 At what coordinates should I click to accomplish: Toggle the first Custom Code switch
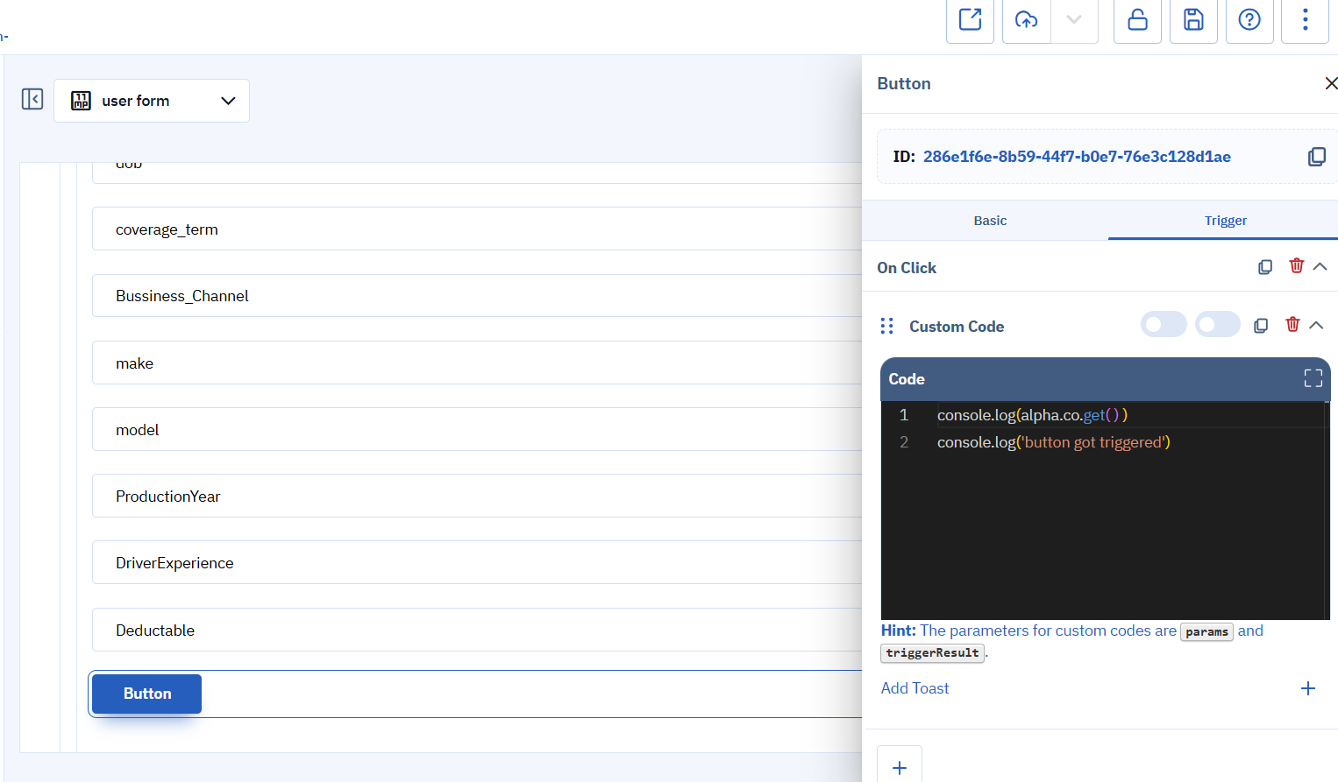coord(1163,325)
